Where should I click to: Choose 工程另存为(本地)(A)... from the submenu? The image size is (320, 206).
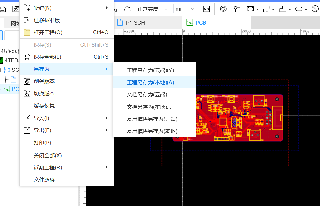click(153, 82)
